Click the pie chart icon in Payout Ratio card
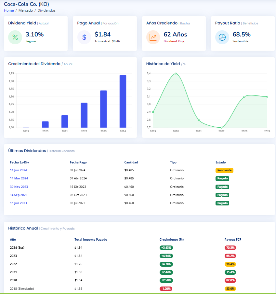This screenshot has height=294, width=276. (222, 37)
